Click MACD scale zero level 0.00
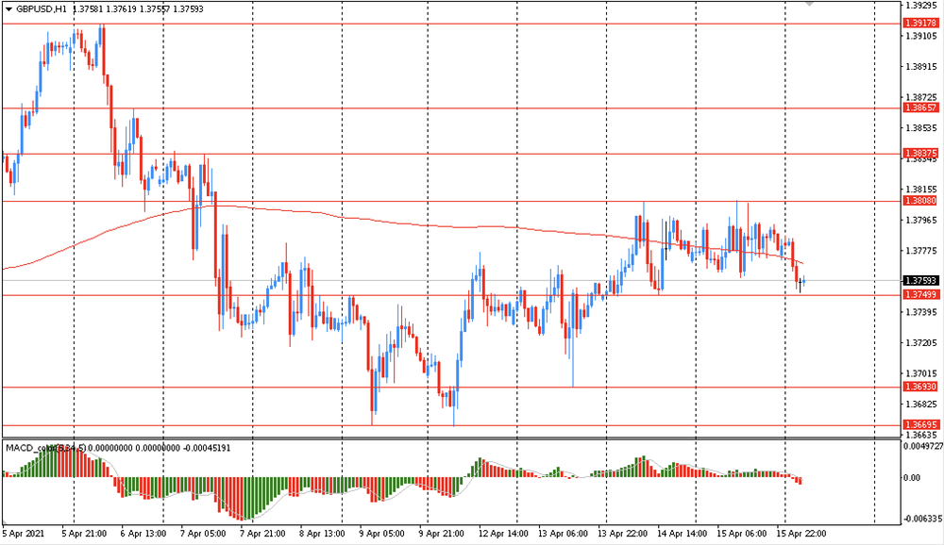The image size is (944, 545). 912,478
